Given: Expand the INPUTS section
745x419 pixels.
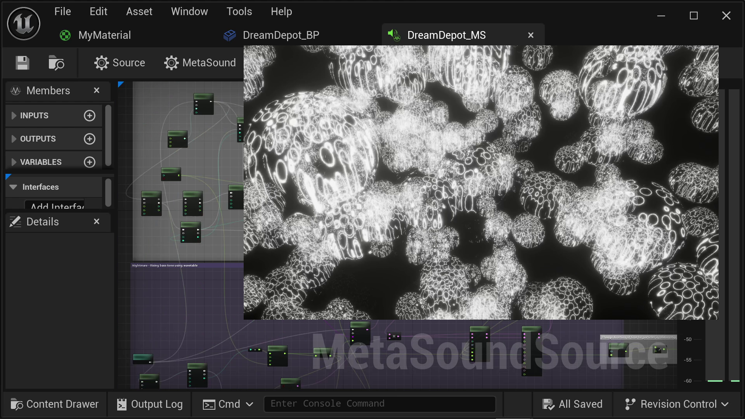Looking at the screenshot, I should pyautogui.click(x=14, y=116).
